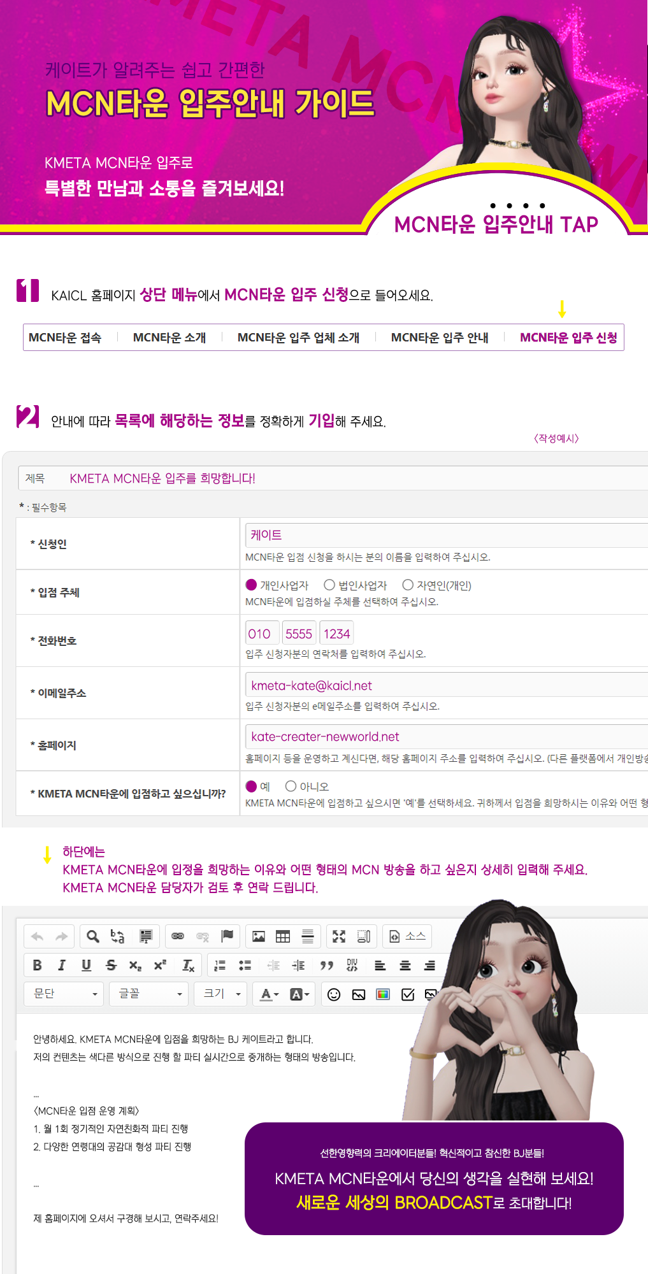Click the Unlink icon
The image size is (648, 1274).
[203, 936]
